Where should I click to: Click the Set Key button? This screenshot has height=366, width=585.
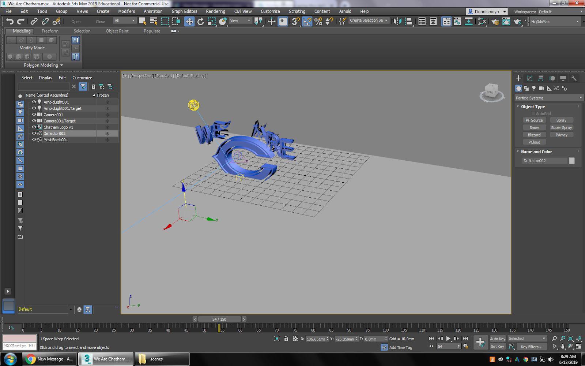click(x=497, y=347)
